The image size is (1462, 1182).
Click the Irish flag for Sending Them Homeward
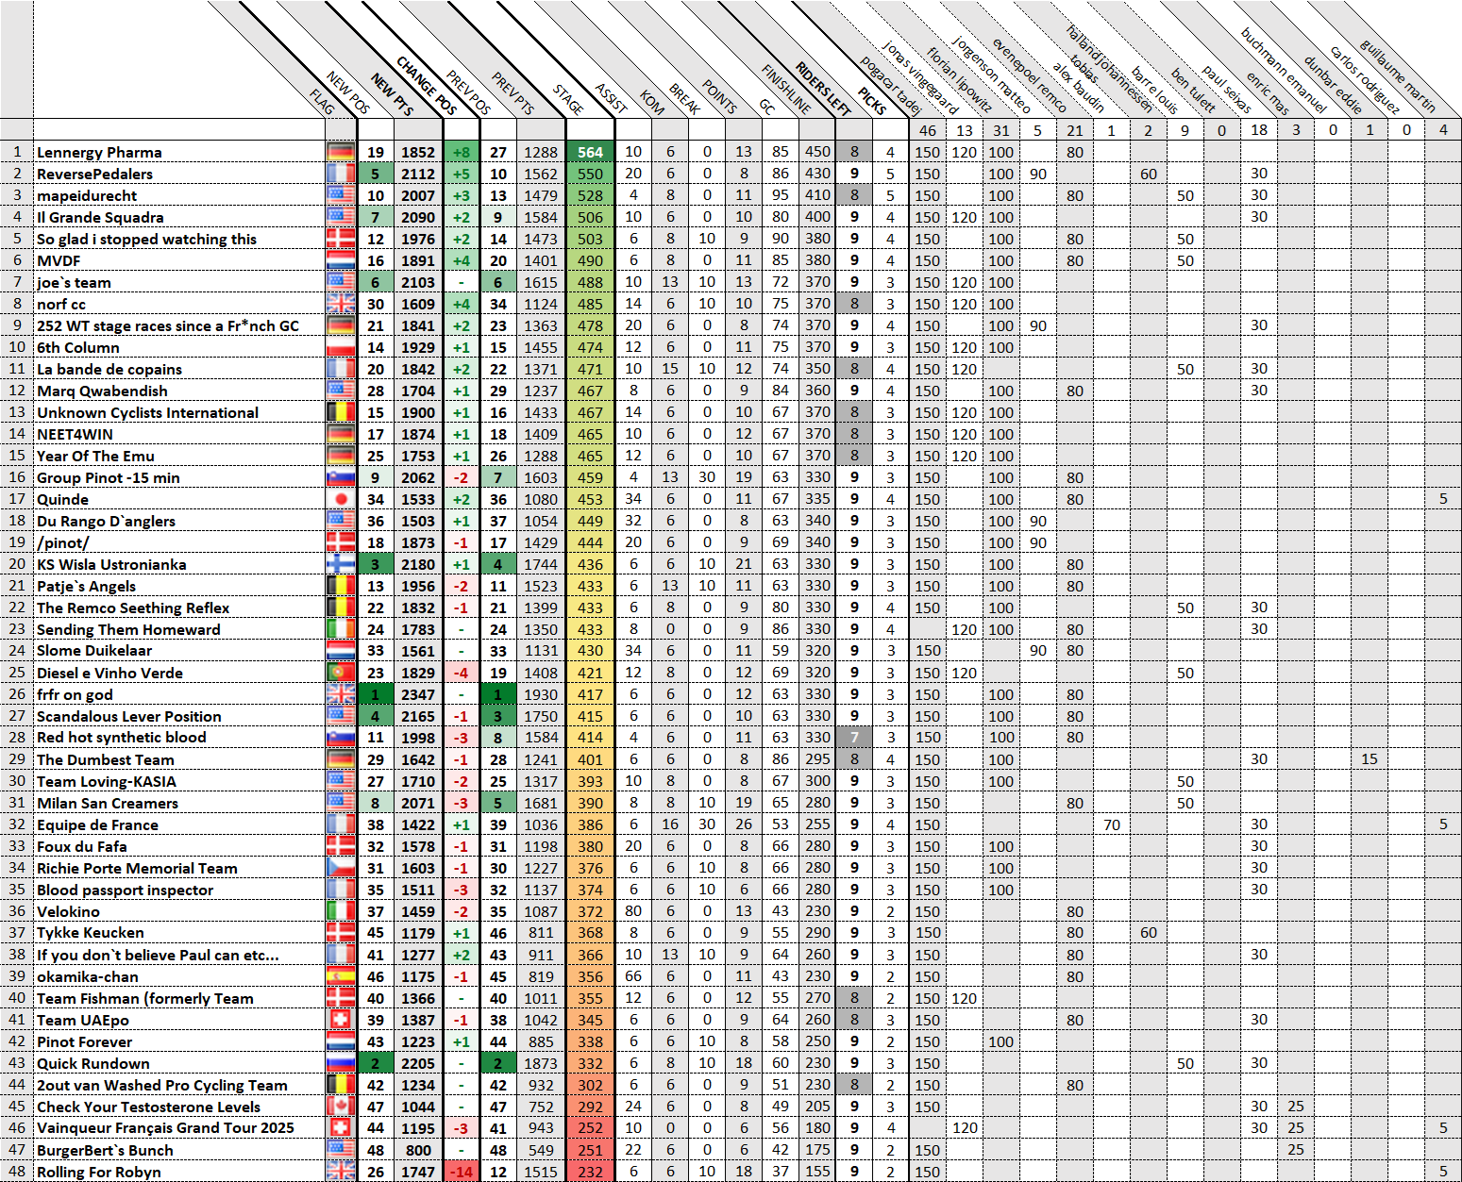(341, 629)
